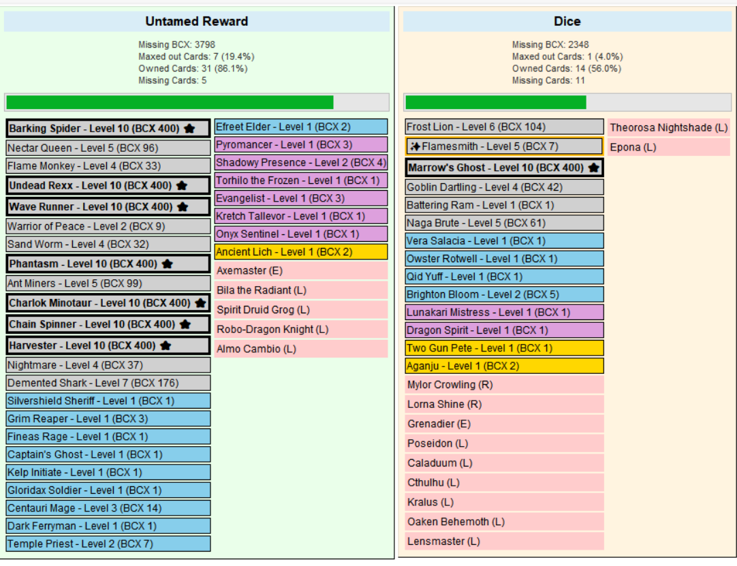Viewport: 737px width, 566px height.
Task: Open Evangelist Level 1 card
Action: click(x=301, y=198)
